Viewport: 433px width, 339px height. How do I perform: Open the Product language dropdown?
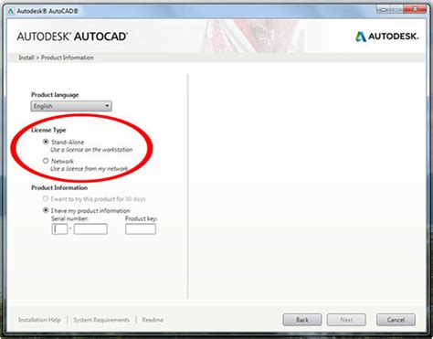(x=71, y=106)
